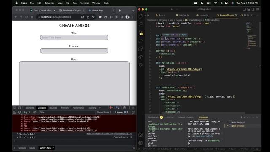The width and height of the screenshot is (270, 152).
Task: Open the Manage gear in VS Code
Action: pos(140,143)
